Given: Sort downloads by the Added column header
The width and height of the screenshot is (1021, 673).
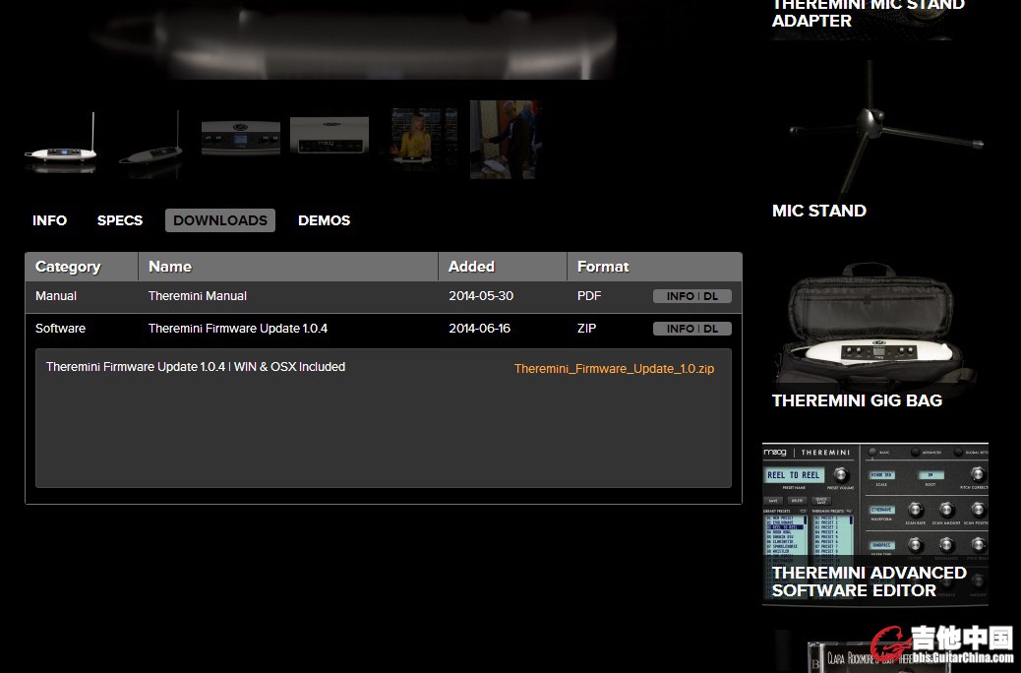Looking at the screenshot, I should tap(471, 267).
